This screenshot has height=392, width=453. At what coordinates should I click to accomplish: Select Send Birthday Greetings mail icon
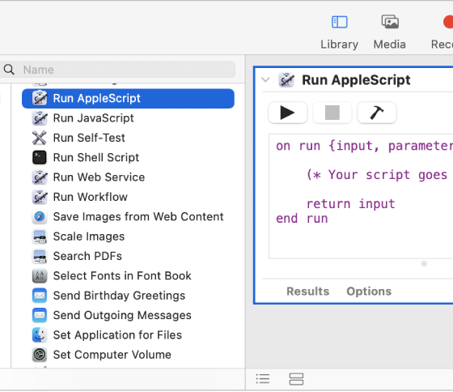tap(40, 296)
